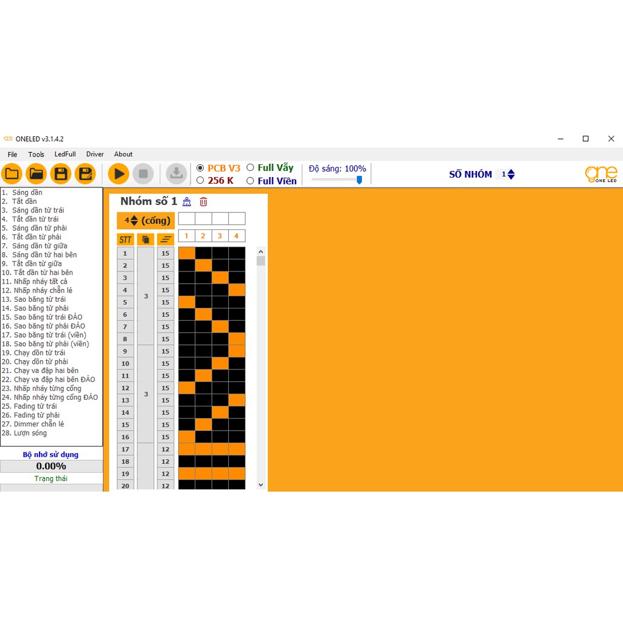623x623 pixels.
Task: Click port column header 4
Action: 237,235
